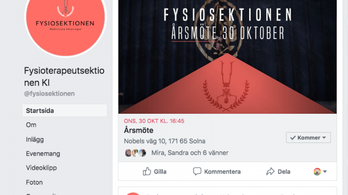348x195 pixels.
Task: Open the Evenemang section
Action: point(43,153)
